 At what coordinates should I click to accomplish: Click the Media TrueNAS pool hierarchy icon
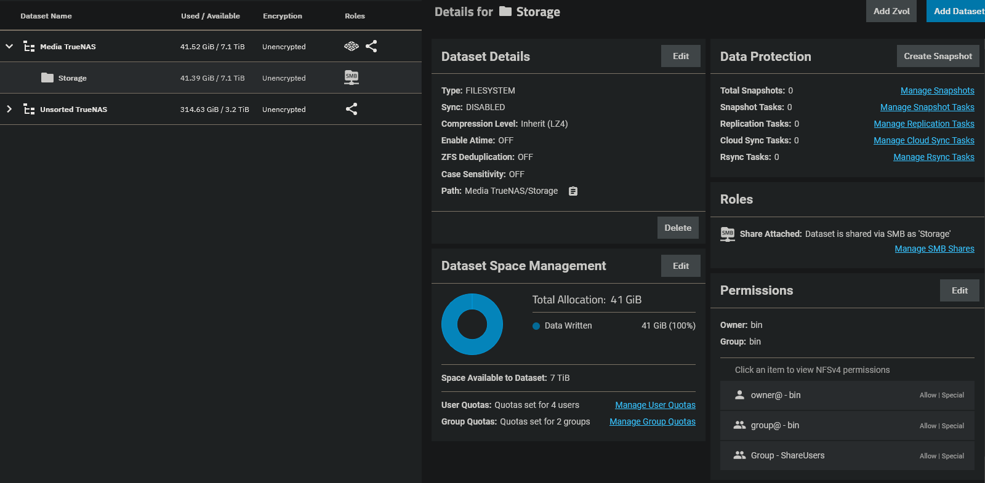tap(29, 47)
